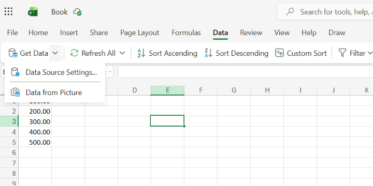Click the search tools input field
Viewport: 373px width, 186px height.
pos(325,11)
